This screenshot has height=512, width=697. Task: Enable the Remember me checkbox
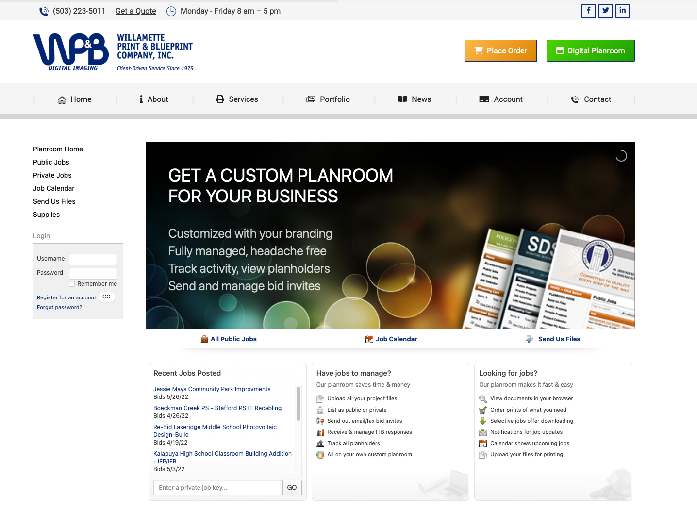coord(72,284)
